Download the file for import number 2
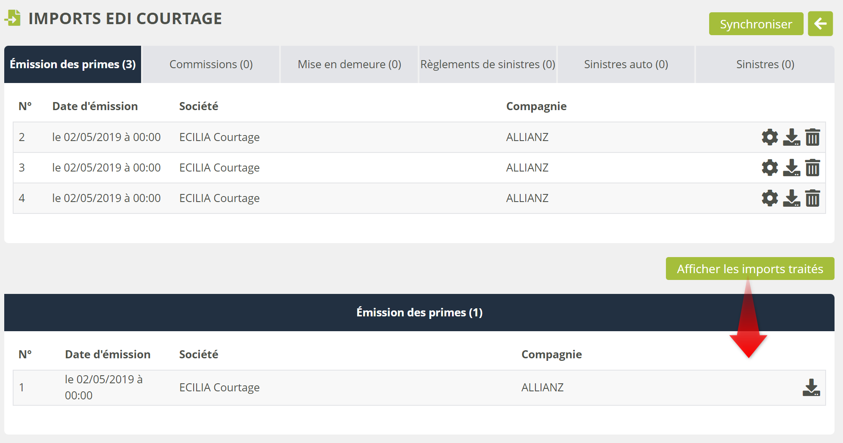The width and height of the screenshot is (843, 443). (791, 137)
